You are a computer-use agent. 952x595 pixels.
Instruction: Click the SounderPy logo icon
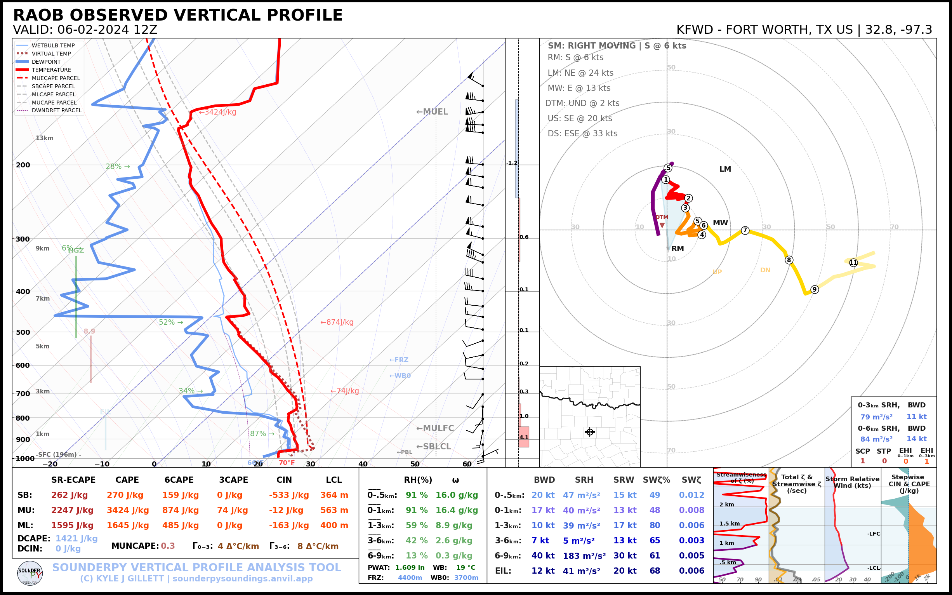click(30, 573)
